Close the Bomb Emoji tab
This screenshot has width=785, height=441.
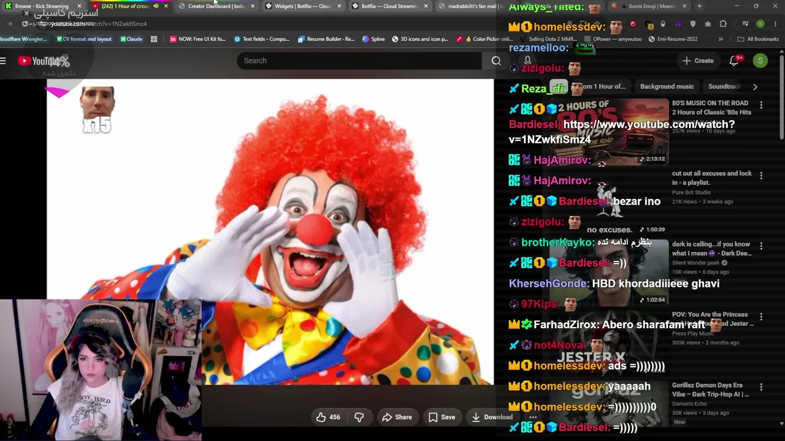coord(686,6)
